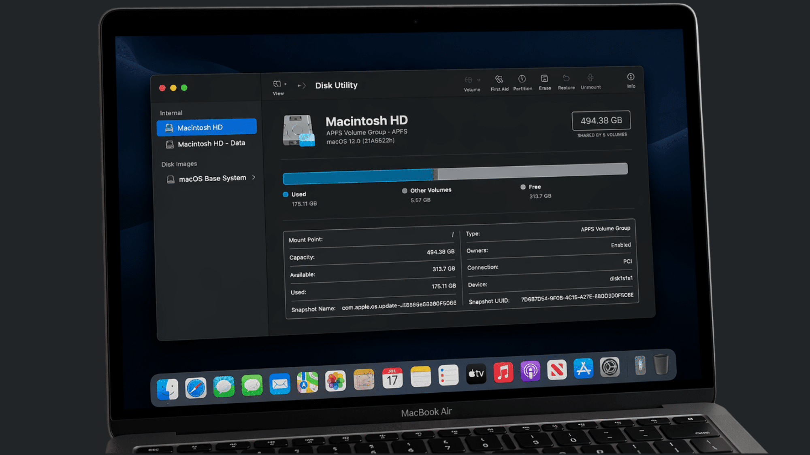This screenshot has height=455, width=810.
Task: Launch Photos from the Dock
Action: (335, 381)
